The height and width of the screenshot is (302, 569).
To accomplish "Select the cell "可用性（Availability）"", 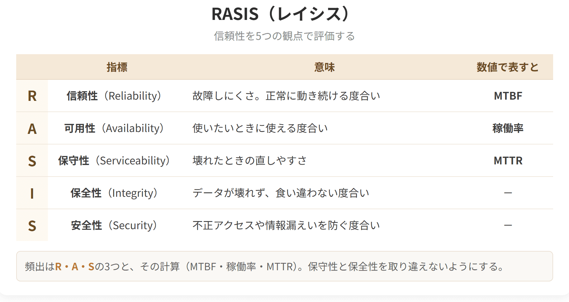I will tap(117, 128).
